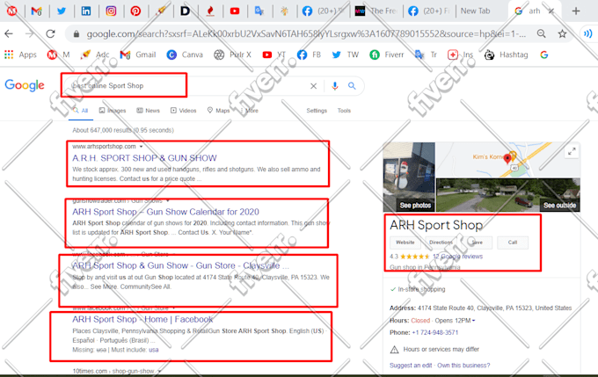This screenshot has height=377, width=598.
Task: Open See photos thumbnail
Action: click(x=409, y=177)
